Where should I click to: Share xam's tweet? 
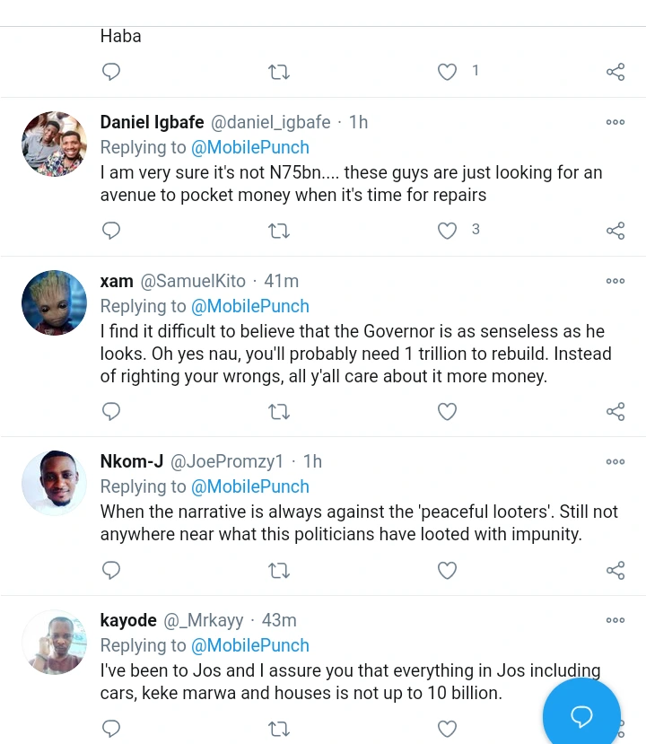pos(615,411)
